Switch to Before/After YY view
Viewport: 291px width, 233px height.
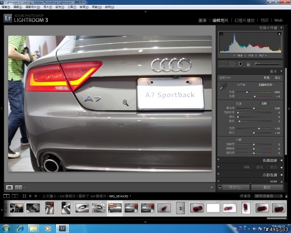(x=18, y=187)
